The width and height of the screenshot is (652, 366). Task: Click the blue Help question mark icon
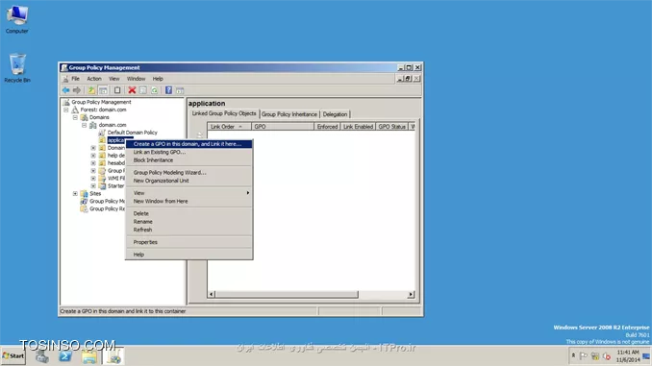point(168,90)
